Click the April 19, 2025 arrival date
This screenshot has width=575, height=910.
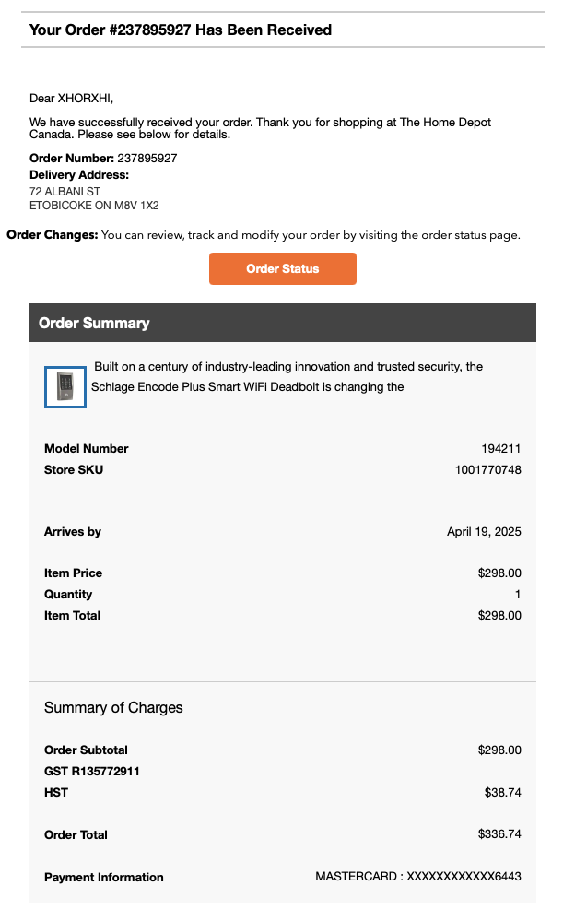(484, 532)
